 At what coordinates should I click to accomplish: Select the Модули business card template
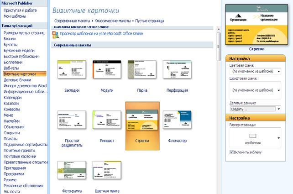(107, 69)
